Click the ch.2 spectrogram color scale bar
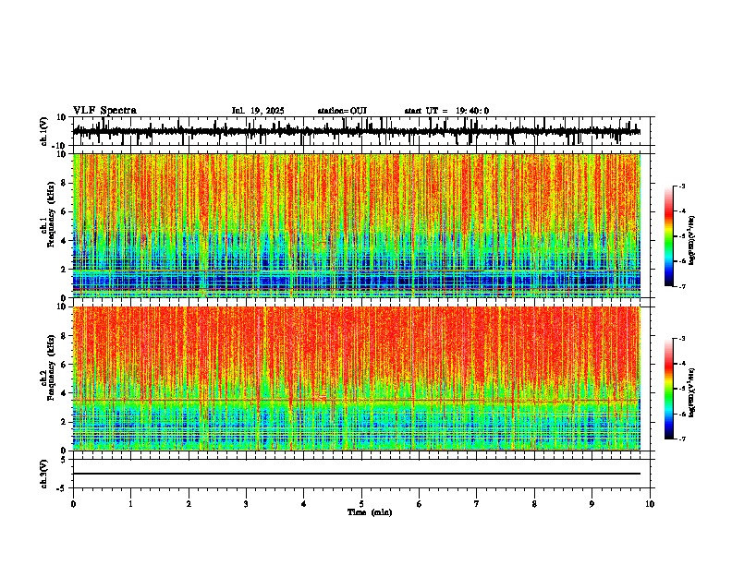 669,389
